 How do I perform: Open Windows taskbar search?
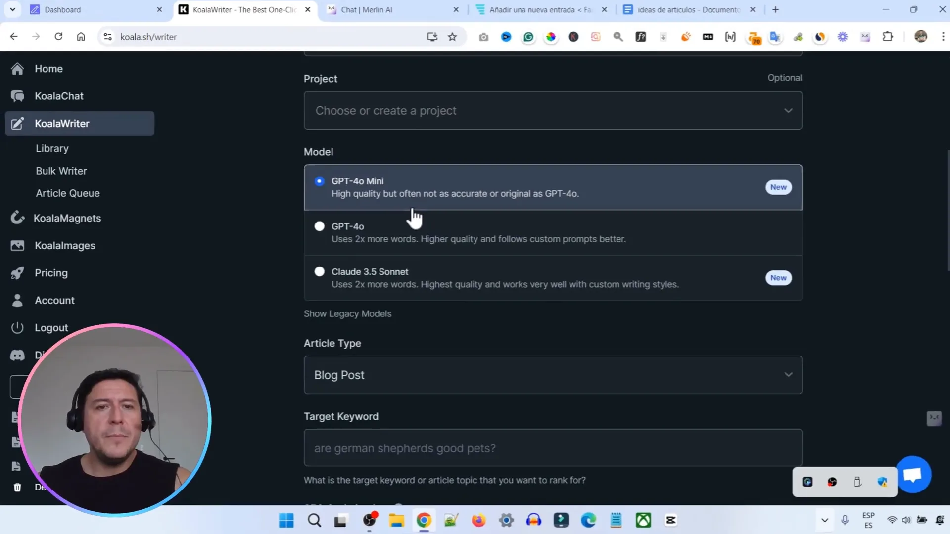(314, 520)
